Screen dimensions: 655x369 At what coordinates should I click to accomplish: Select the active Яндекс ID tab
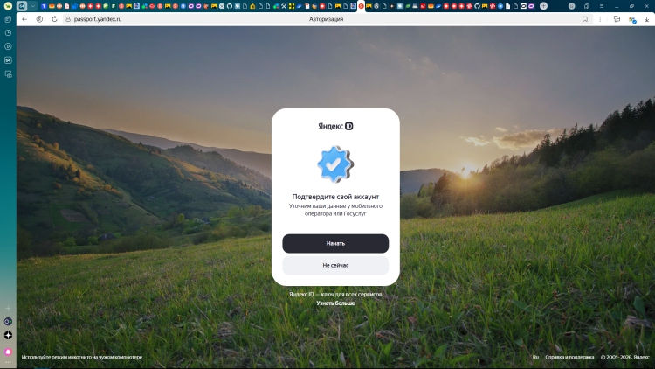coord(361,6)
